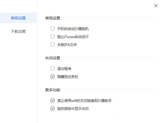Check the 关联IPA文件 checkbox circle
The image size is (162, 123).
tap(52, 45)
